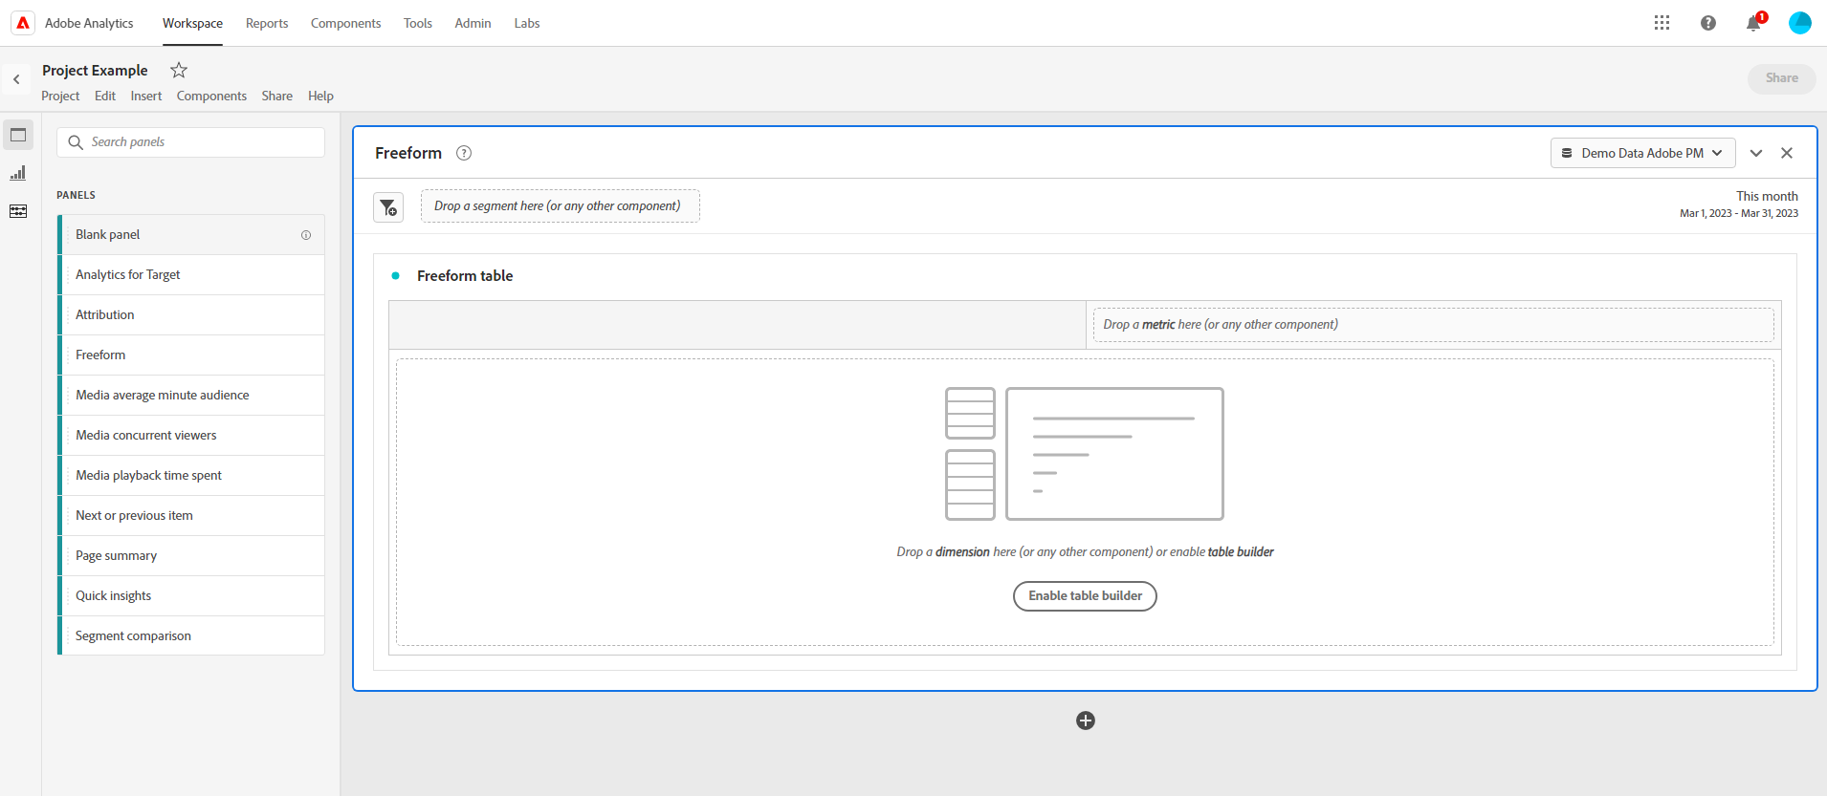The image size is (1827, 796).
Task: Open the user profile avatar
Action: point(1800,23)
